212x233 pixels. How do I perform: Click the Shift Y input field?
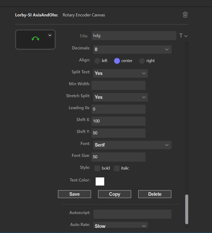tap(118, 133)
